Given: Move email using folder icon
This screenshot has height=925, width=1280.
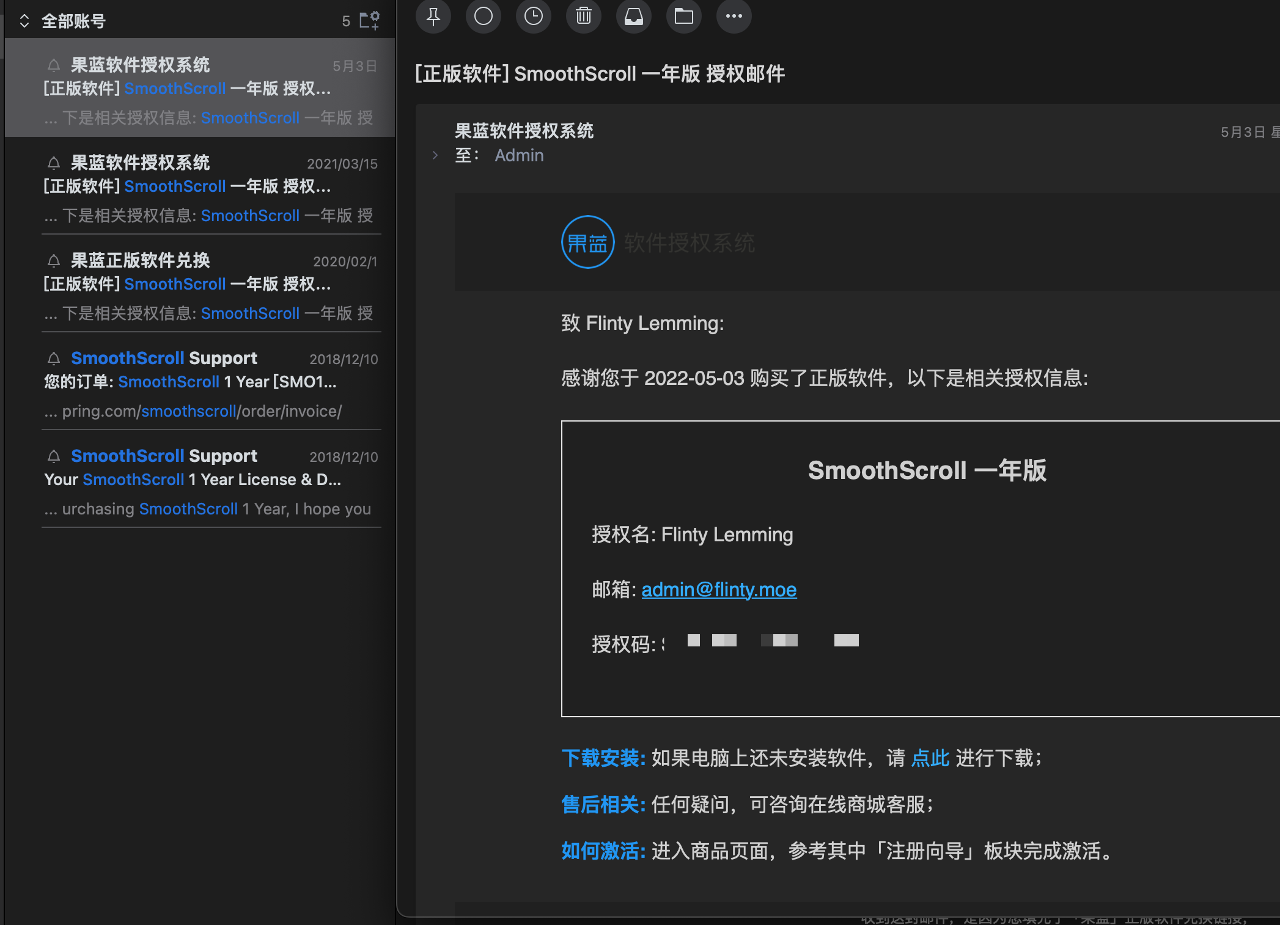Looking at the screenshot, I should click(x=684, y=16).
